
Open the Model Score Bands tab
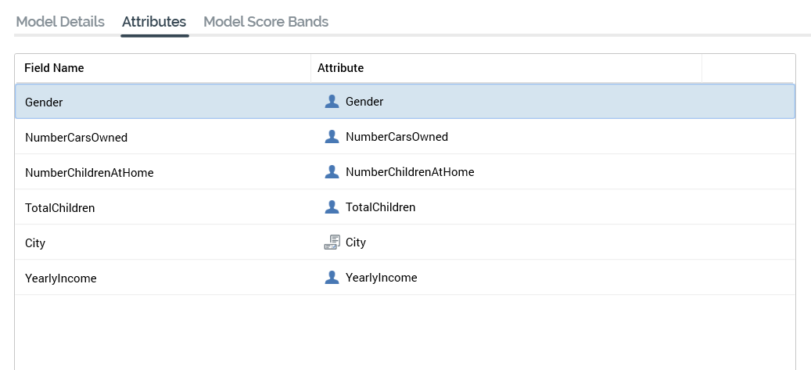coord(266,22)
